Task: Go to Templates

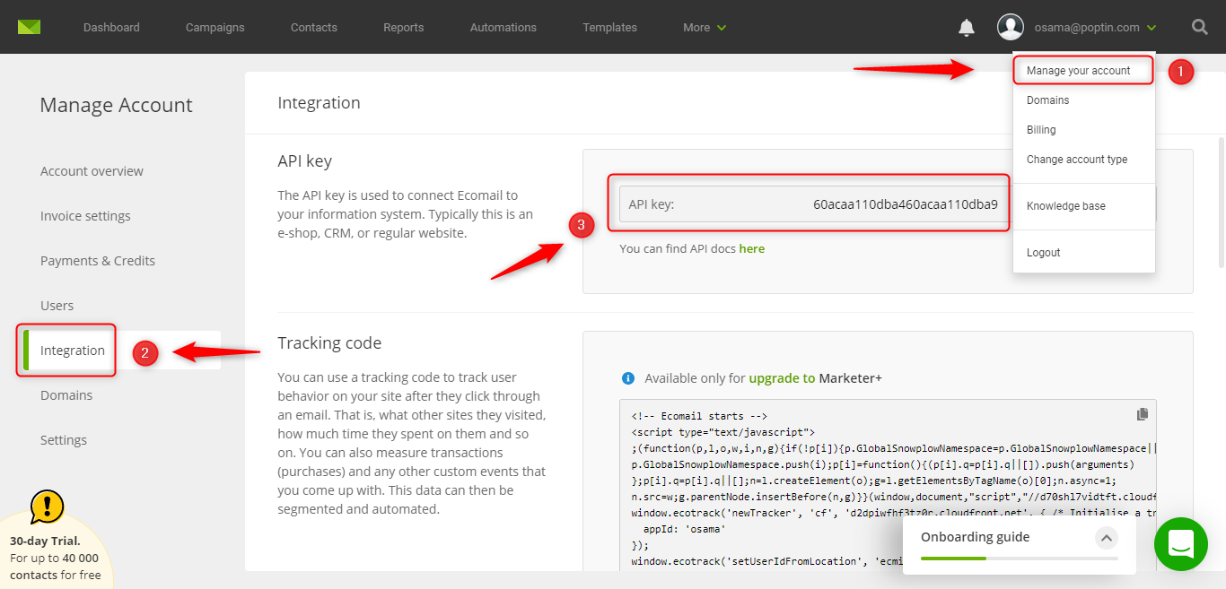Action: (610, 28)
